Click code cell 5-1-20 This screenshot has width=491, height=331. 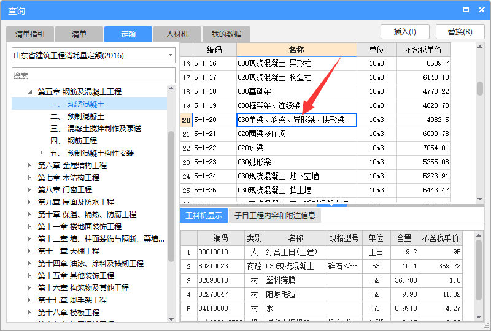[x=214, y=120]
